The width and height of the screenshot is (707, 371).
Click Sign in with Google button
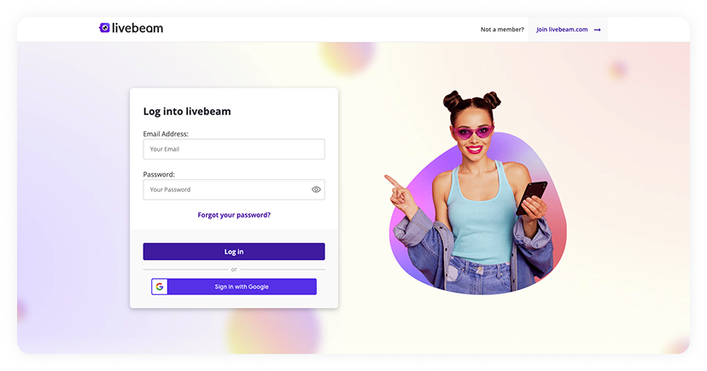pyautogui.click(x=234, y=287)
